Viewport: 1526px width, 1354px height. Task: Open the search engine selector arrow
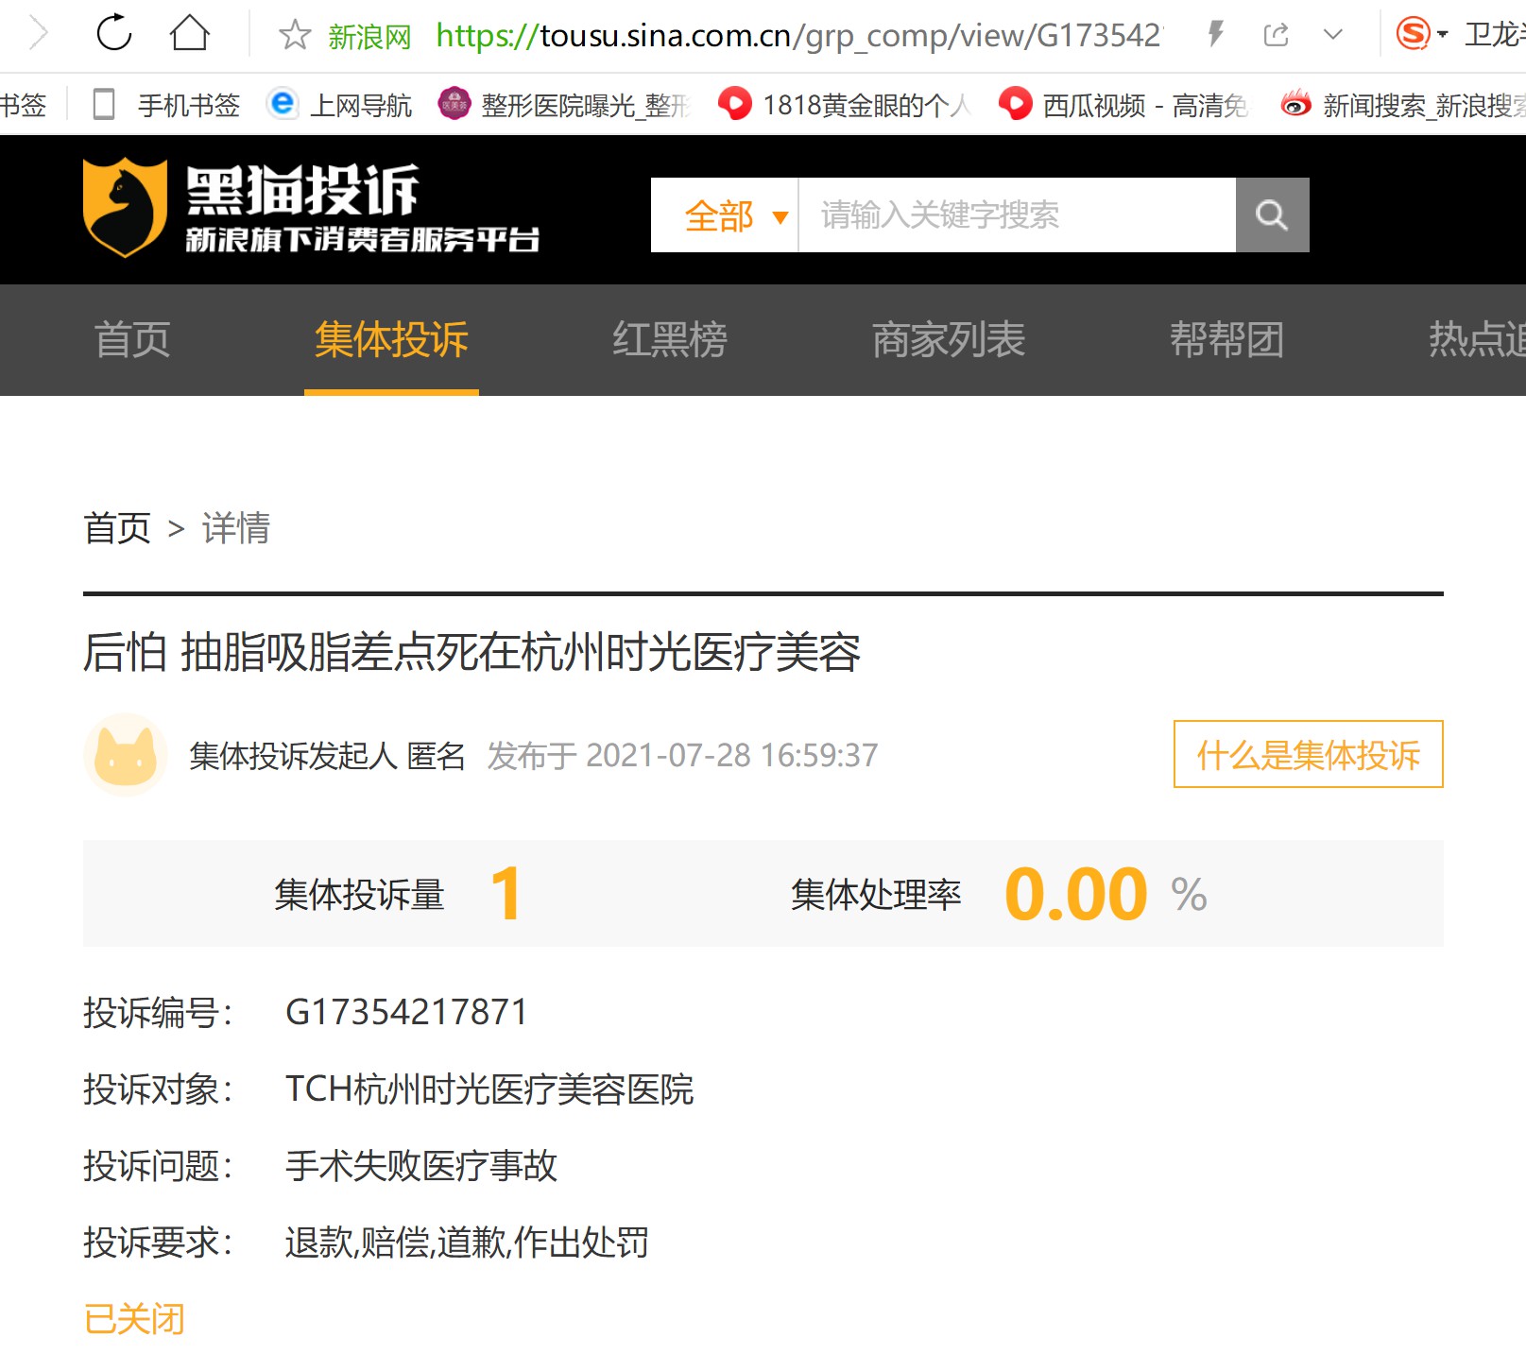point(1443,35)
